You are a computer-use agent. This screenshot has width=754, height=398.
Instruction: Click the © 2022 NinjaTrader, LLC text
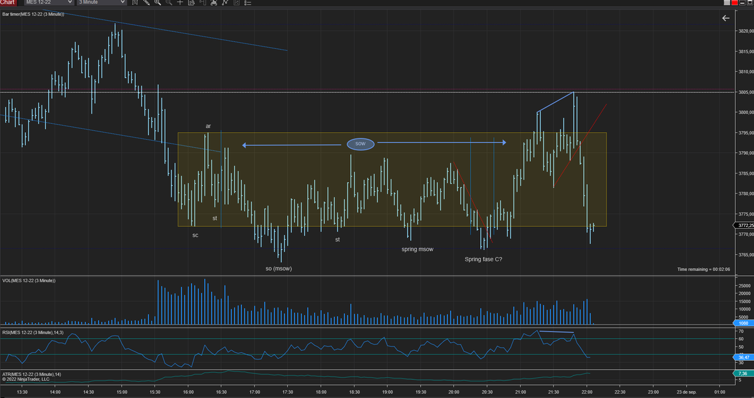pyautogui.click(x=26, y=379)
